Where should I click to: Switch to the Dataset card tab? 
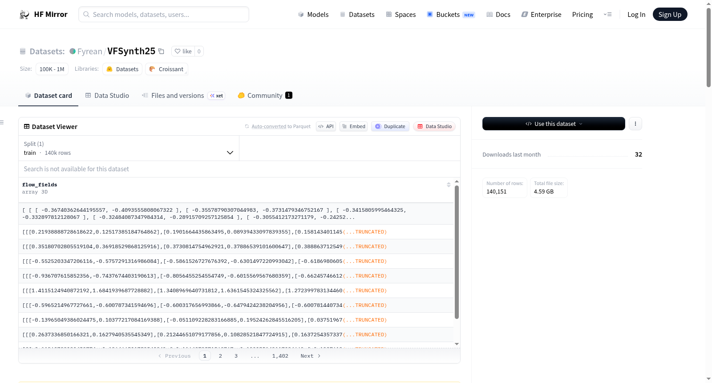[49, 96]
